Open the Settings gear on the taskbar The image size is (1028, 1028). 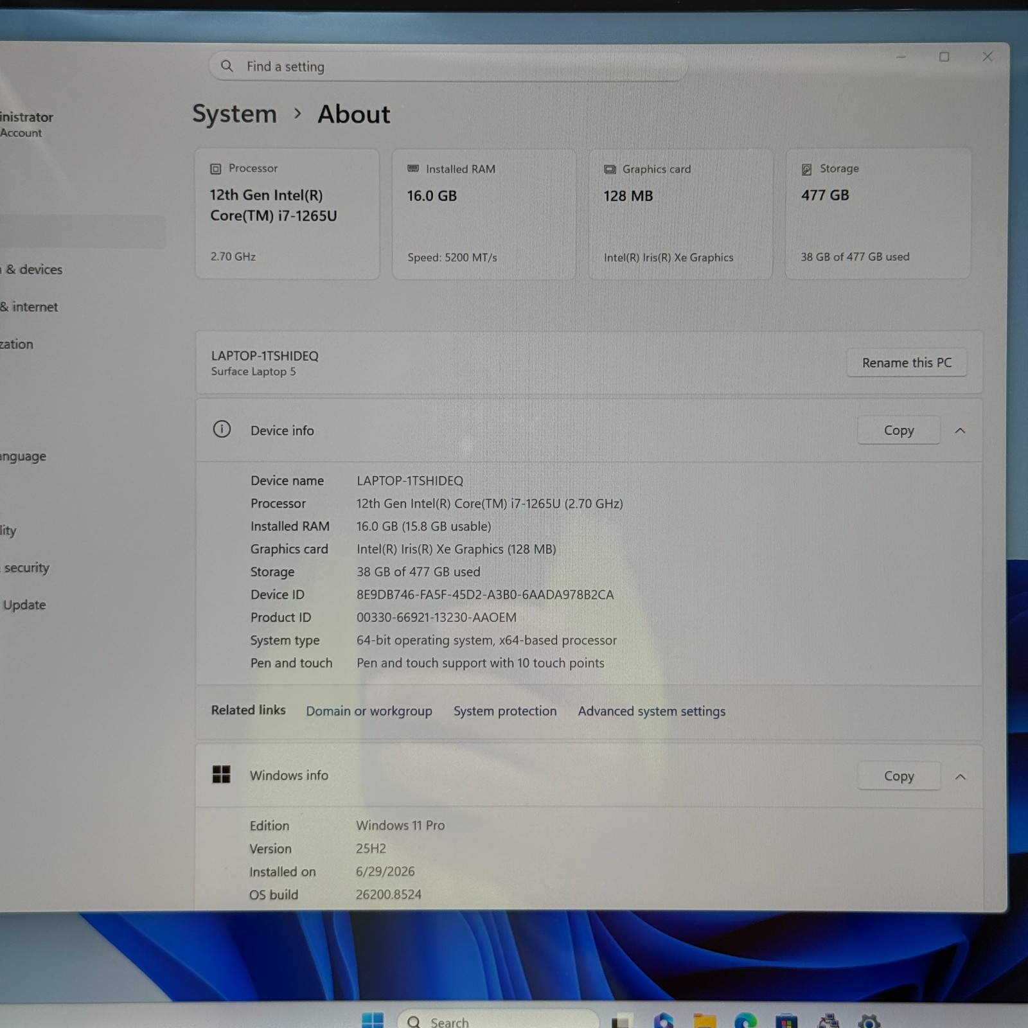pos(869,1021)
